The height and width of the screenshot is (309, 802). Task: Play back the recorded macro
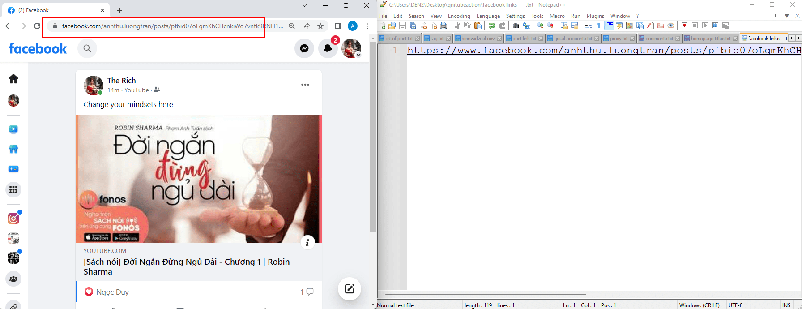tap(705, 26)
